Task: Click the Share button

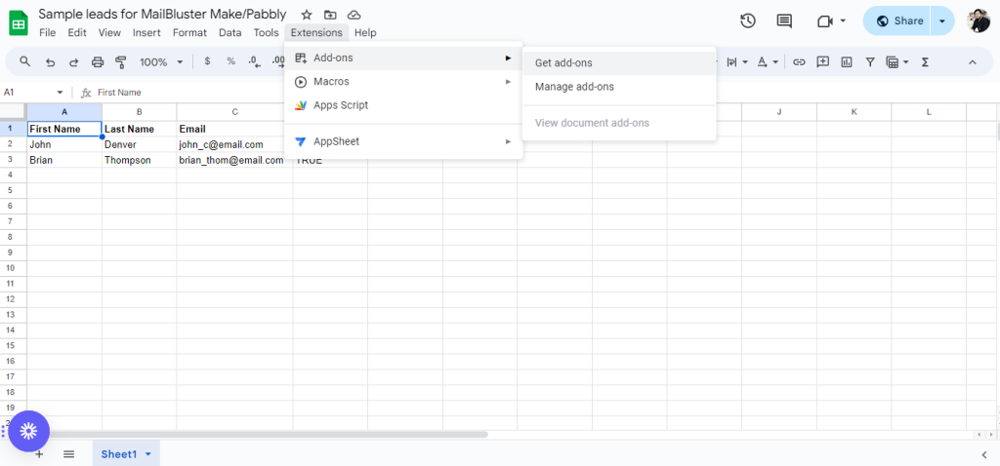Action: tap(898, 21)
